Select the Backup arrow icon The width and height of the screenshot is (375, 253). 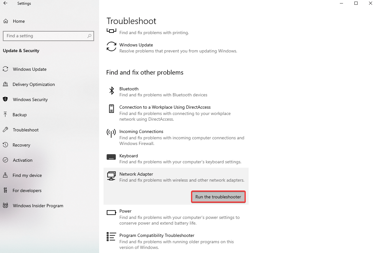(5, 114)
